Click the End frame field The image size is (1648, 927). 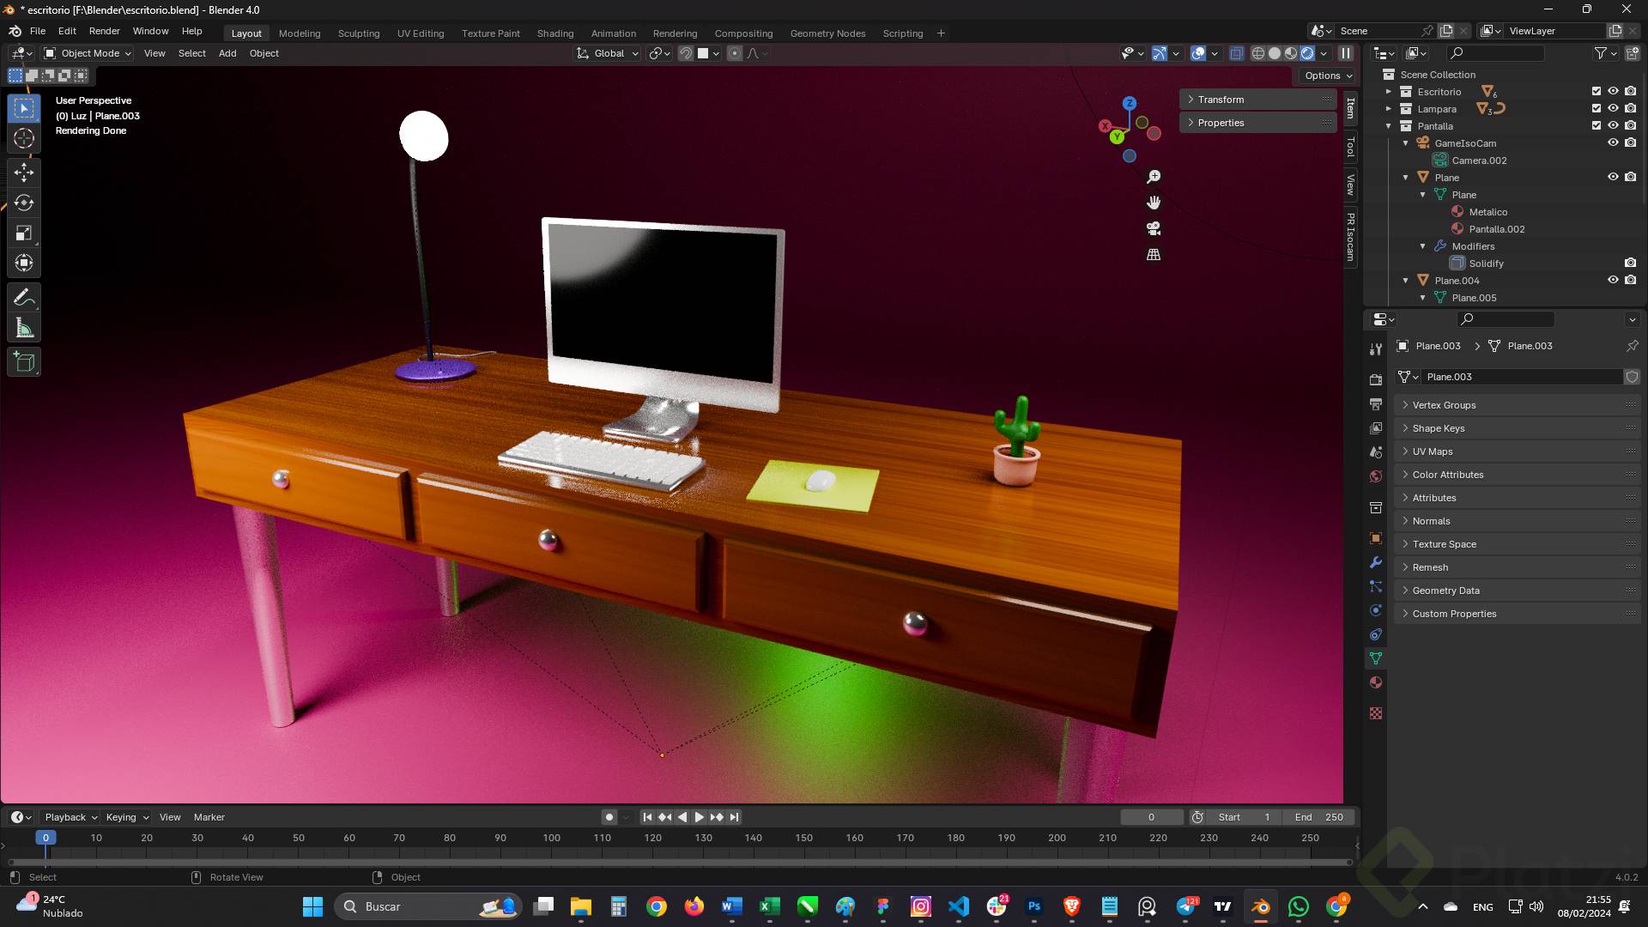[x=1319, y=817]
